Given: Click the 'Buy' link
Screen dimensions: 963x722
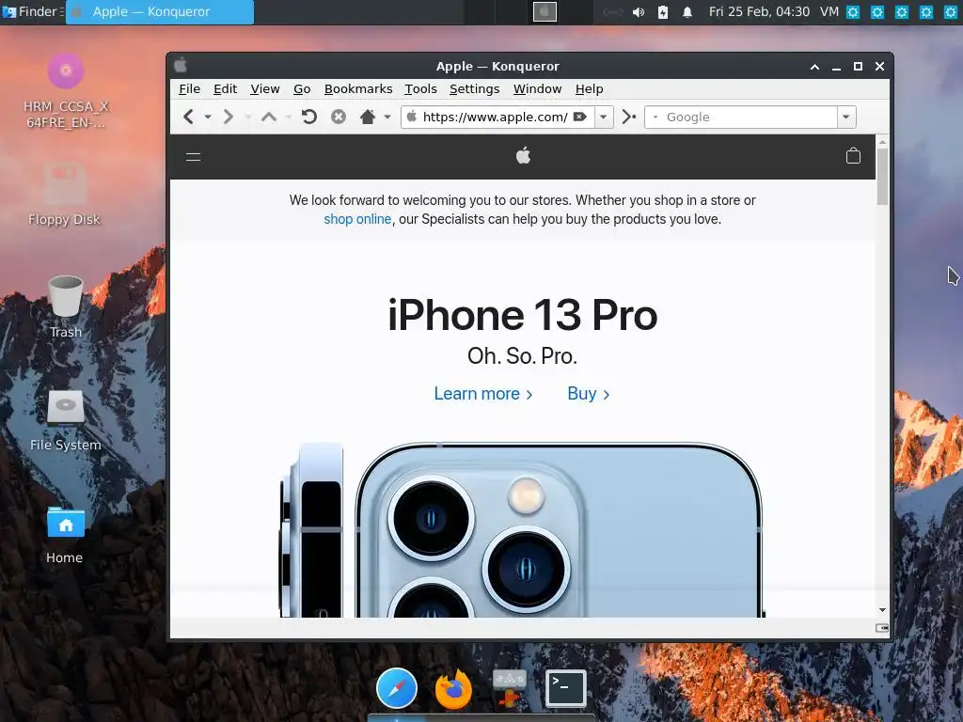Looking at the screenshot, I should coord(589,394).
